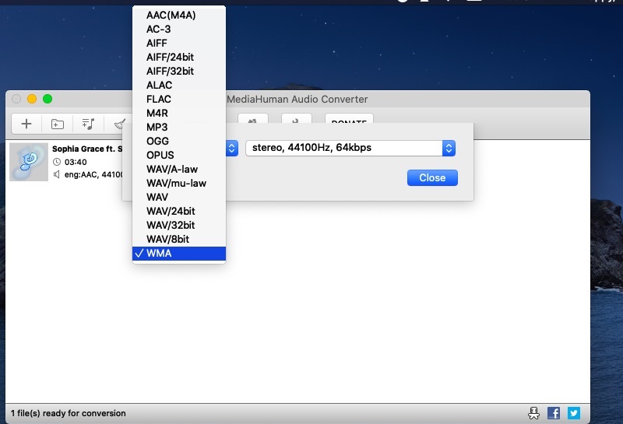Pick WAV/mu-law format
The height and width of the screenshot is (424, 623).
coord(179,183)
